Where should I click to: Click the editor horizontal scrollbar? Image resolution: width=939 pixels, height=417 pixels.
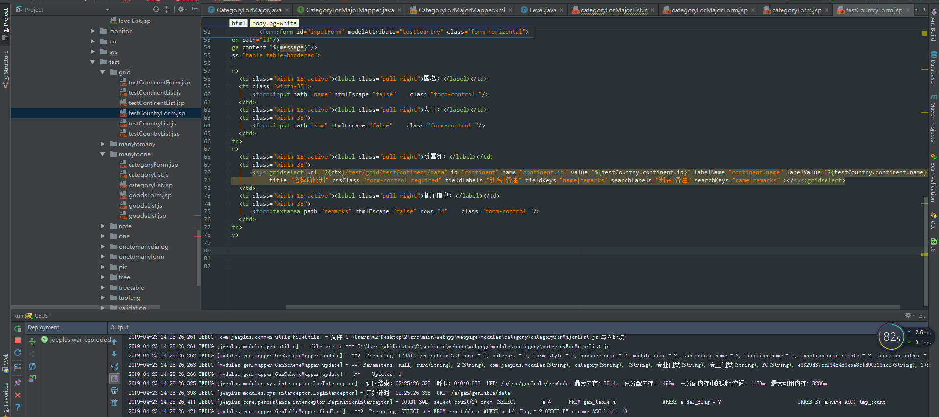click(x=592, y=307)
